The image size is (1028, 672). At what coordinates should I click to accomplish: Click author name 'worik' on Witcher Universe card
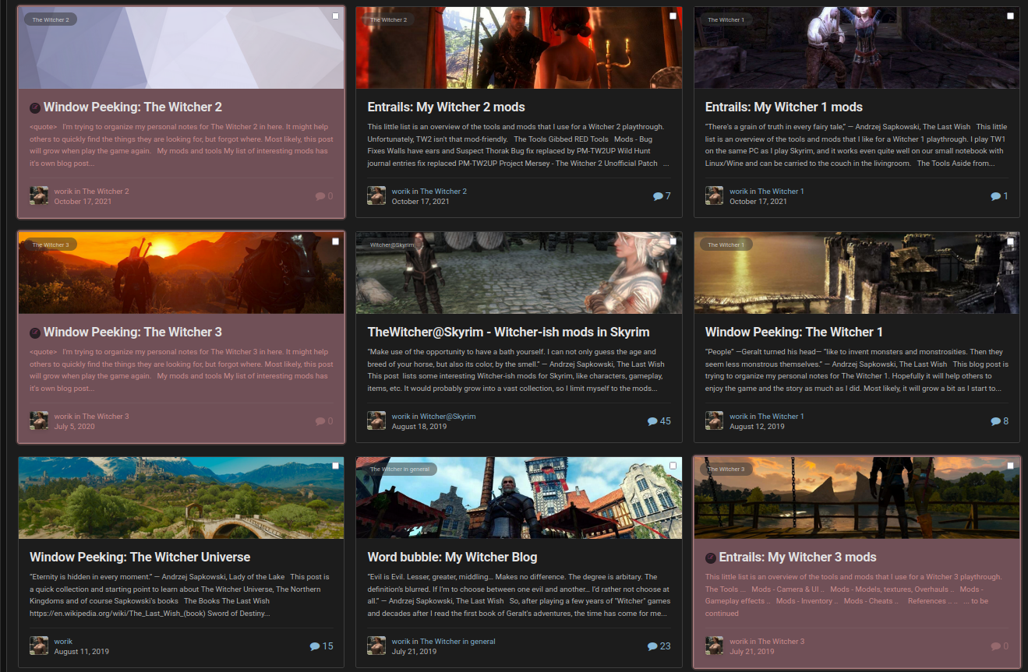(x=63, y=642)
